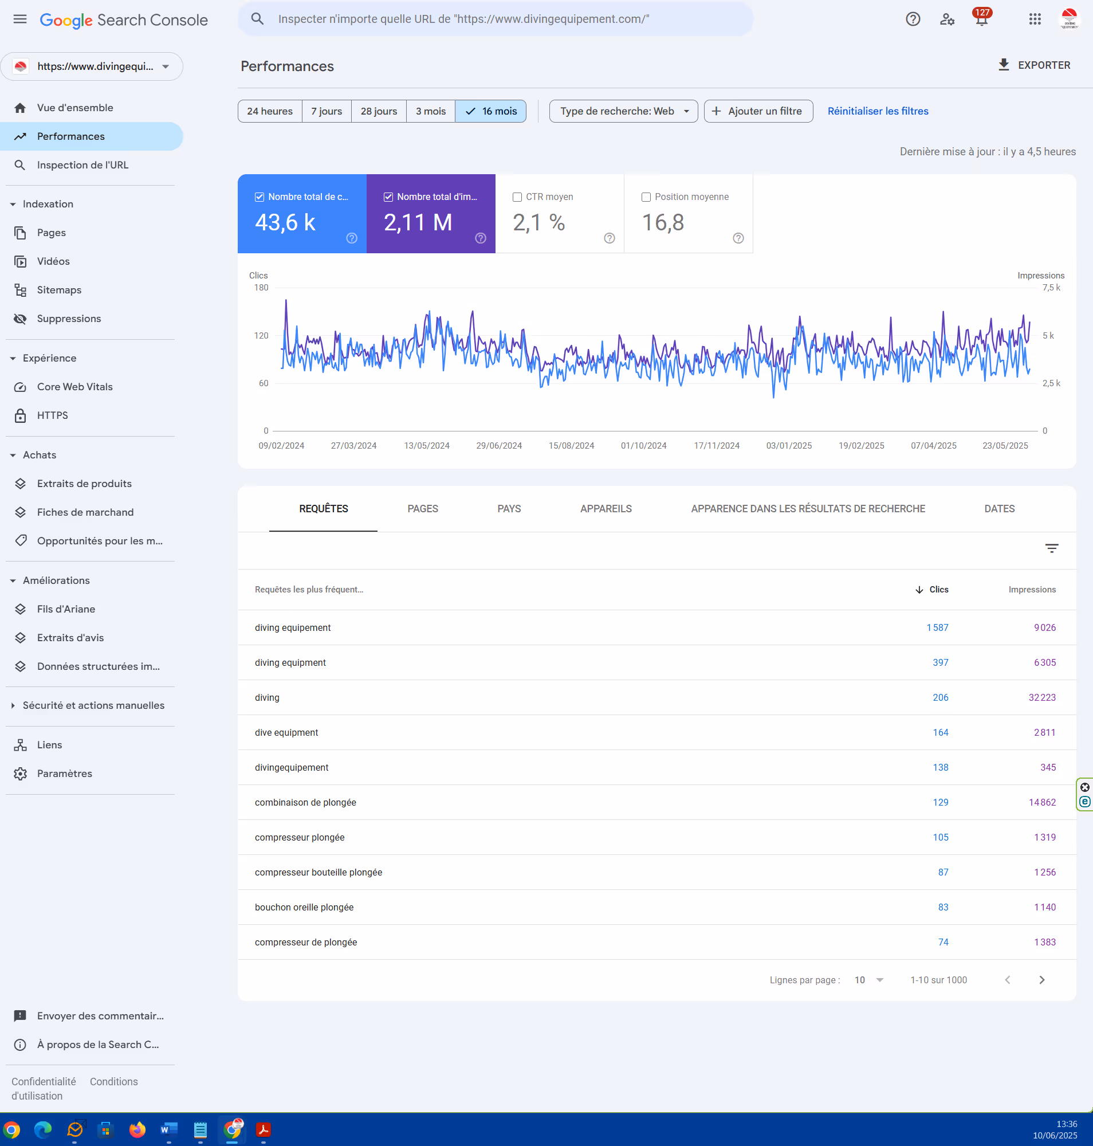Click Ajouter un filtre button
The width and height of the screenshot is (1093, 1146).
(758, 111)
